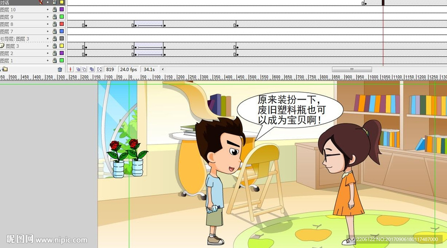Toggle visibility dot of 图层 3
This screenshot has width=447, height=248.
click(48, 46)
